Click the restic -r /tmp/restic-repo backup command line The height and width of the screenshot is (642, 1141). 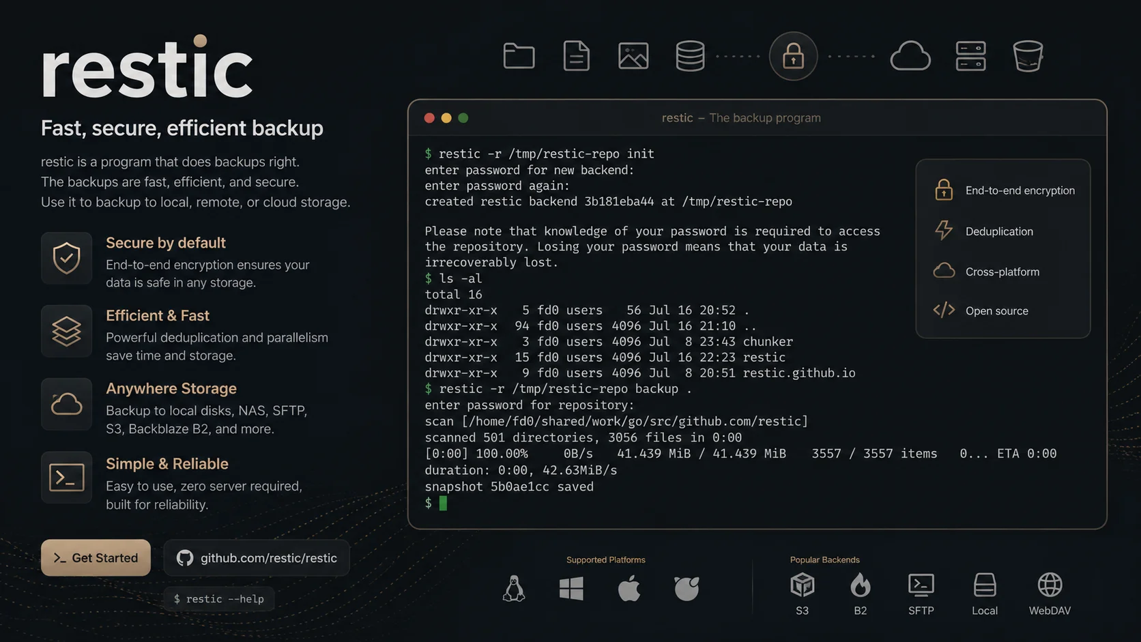[558, 389]
